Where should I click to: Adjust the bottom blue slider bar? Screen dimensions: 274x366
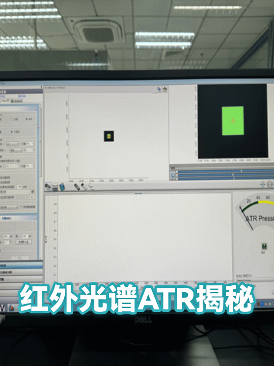(x=225, y=178)
